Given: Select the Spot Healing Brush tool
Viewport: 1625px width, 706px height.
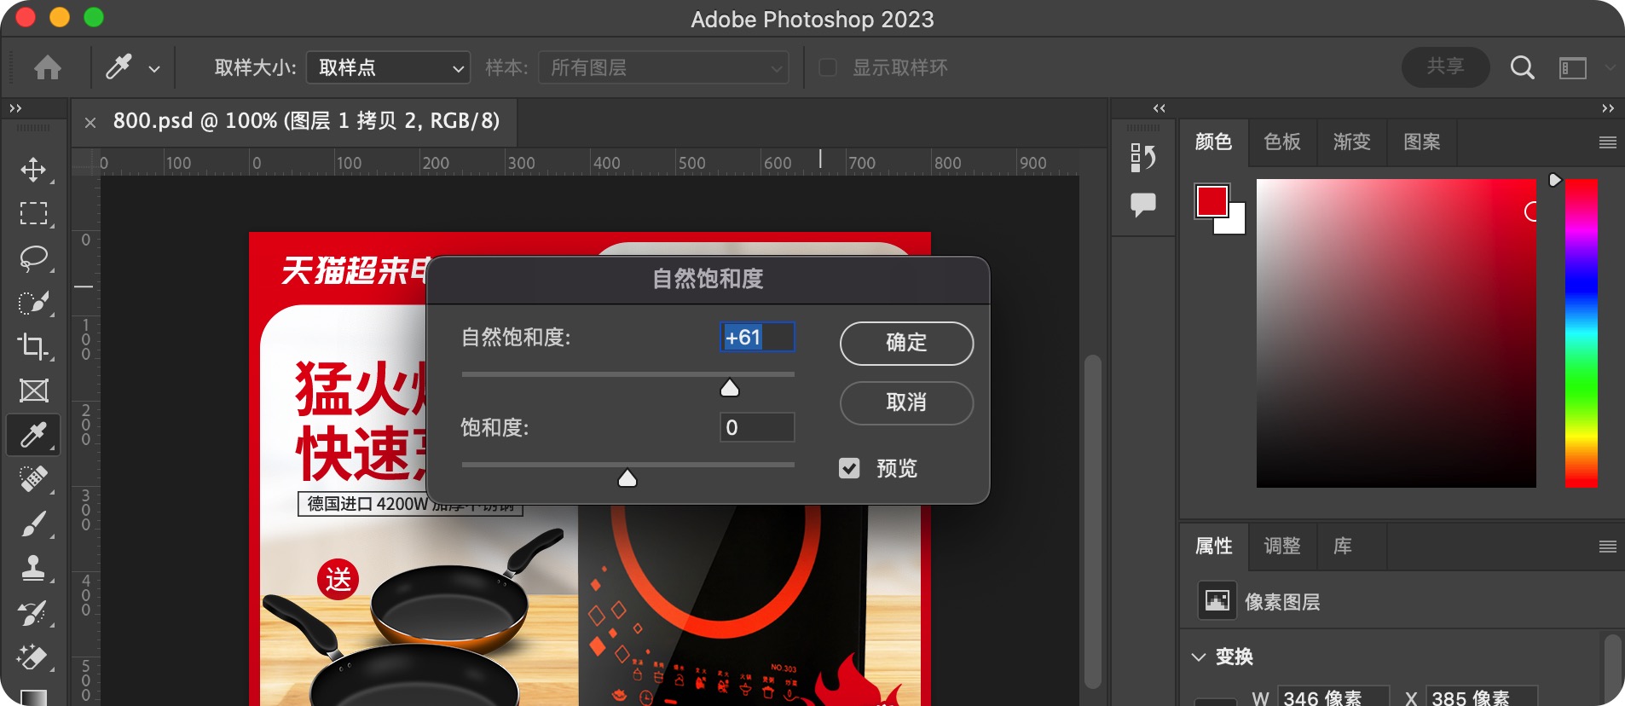Looking at the screenshot, I should [33, 479].
